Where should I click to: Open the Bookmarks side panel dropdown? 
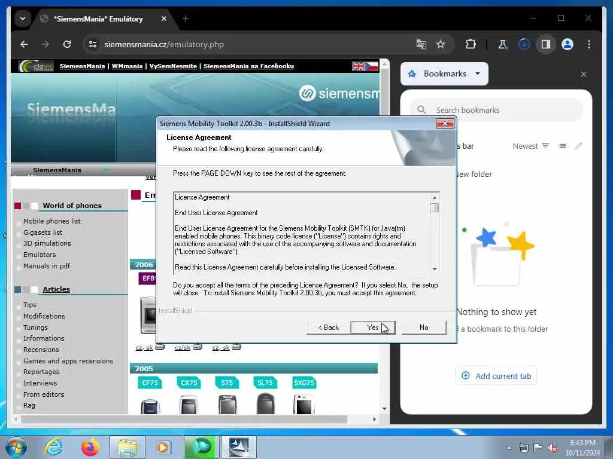pos(445,74)
